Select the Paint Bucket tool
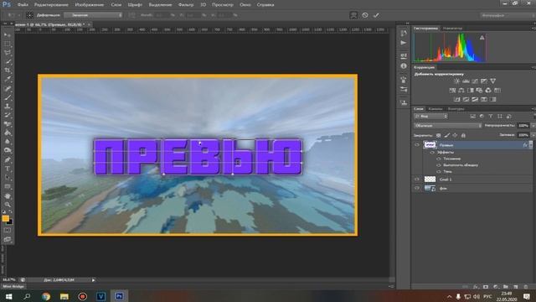The width and height of the screenshot is (536, 302). tap(8, 133)
